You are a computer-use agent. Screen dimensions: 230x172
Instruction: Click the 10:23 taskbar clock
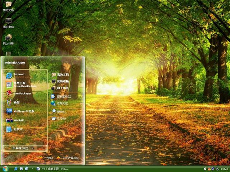(x=224, y=169)
